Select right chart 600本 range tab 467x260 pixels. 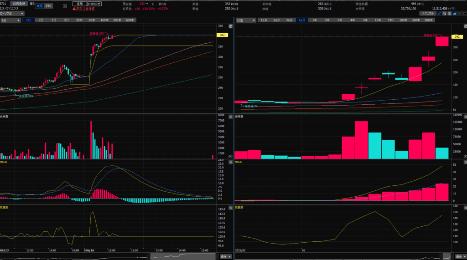pos(429,20)
